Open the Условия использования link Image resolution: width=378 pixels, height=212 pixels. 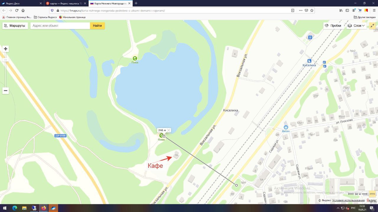pos(348,201)
